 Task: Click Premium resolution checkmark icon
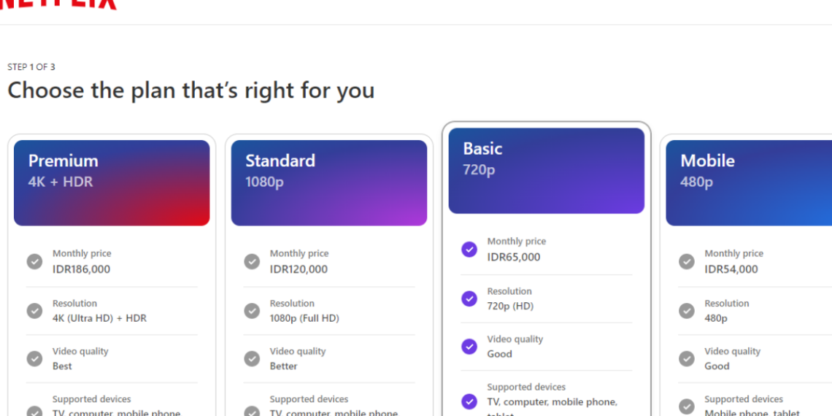(x=34, y=311)
